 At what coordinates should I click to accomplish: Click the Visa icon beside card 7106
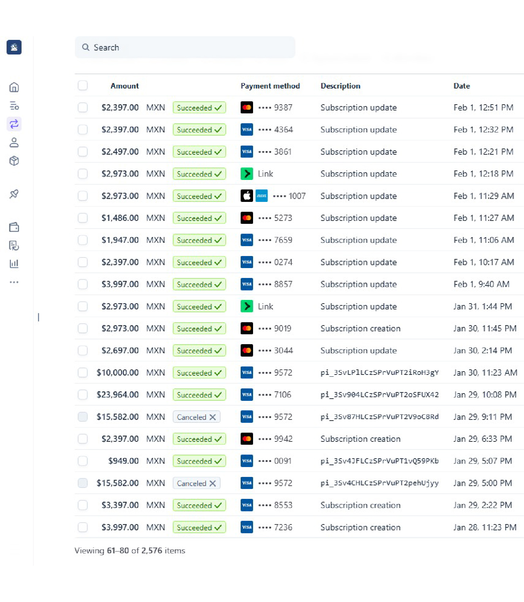(x=247, y=395)
